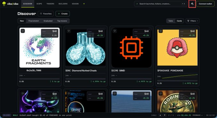217x118 pixels.
Task: Show the previous ticker item with the up arrow
Action: point(160,115)
